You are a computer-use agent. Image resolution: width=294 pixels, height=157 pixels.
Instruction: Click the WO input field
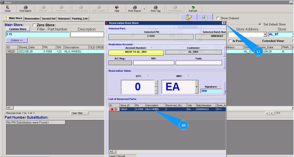pyautogui.click(x=153, y=63)
